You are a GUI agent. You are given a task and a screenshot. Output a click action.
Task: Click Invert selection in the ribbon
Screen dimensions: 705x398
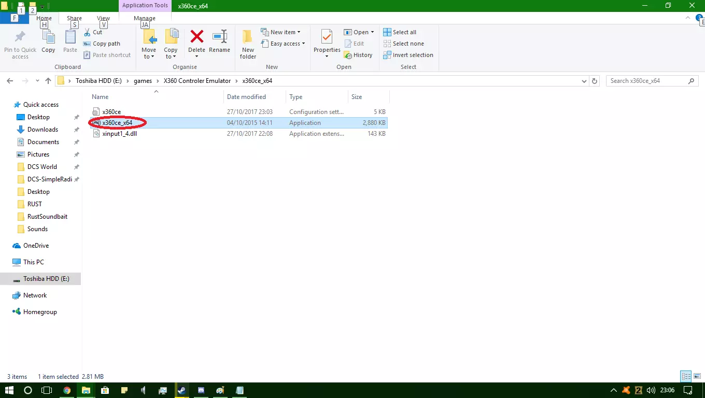[x=408, y=55]
